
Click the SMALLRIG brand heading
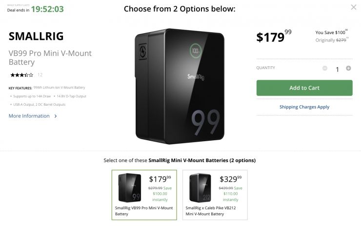pos(36,37)
